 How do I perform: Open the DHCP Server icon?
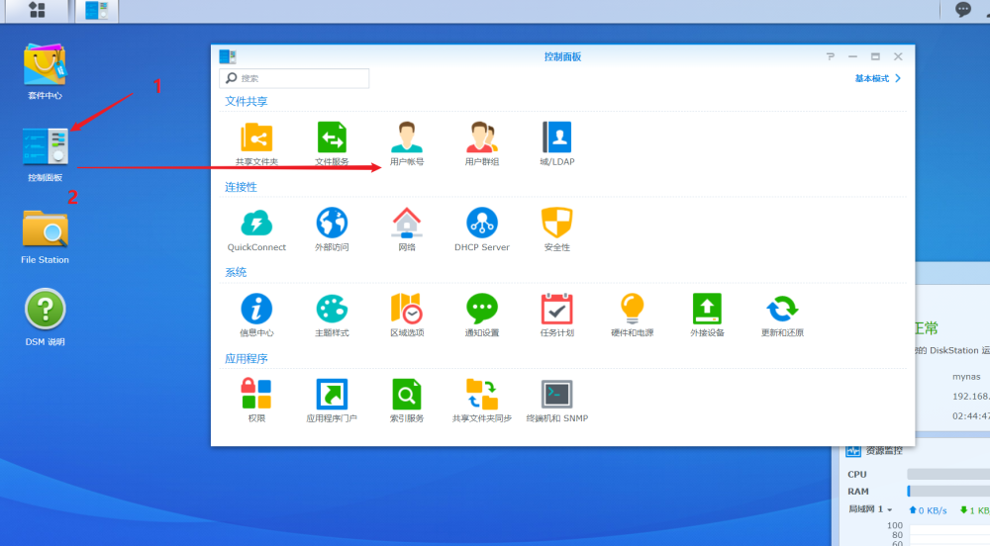coord(482,224)
